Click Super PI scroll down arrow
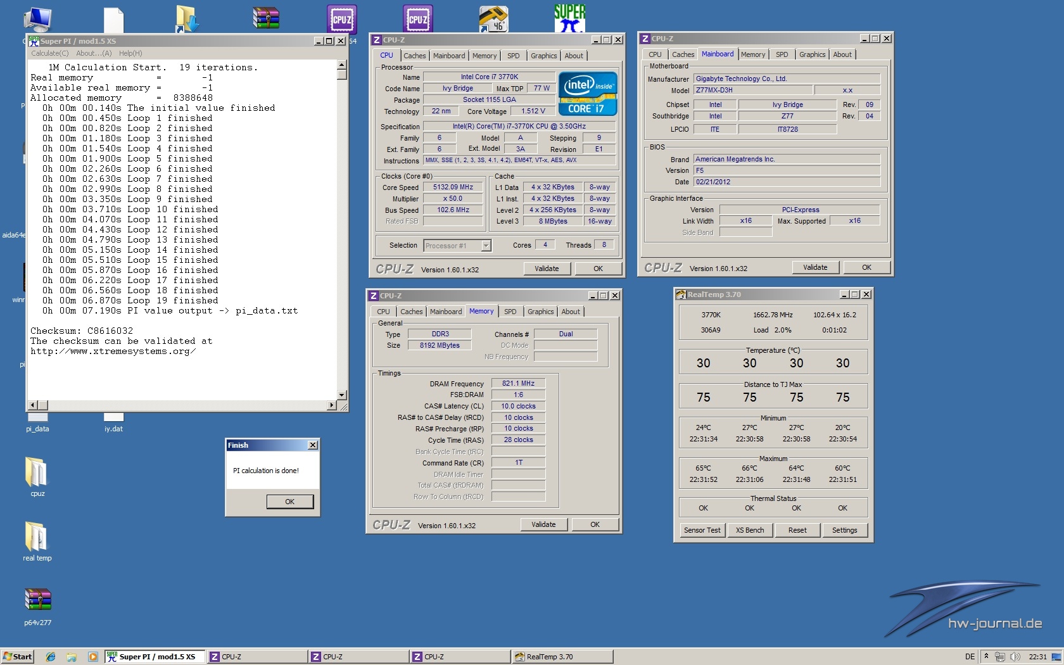The width and height of the screenshot is (1064, 665). pos(342,395)
